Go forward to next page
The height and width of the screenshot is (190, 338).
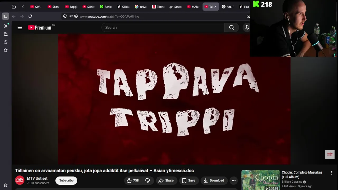click(22, 16)
